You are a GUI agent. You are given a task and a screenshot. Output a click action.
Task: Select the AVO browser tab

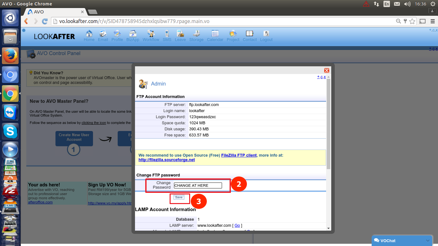pos(55,12)
